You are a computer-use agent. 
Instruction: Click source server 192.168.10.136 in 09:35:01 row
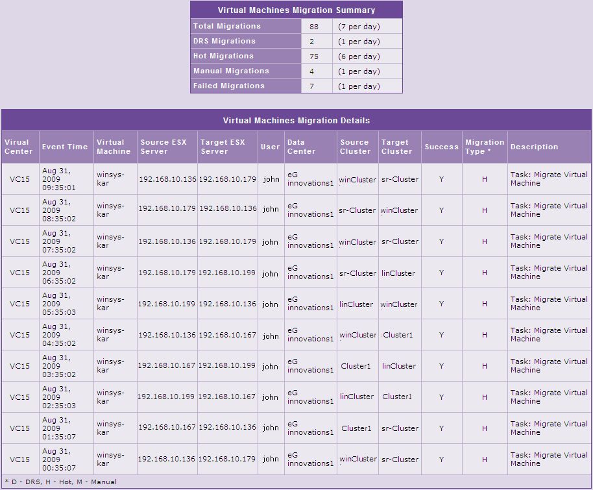click(x=167, y=179)
